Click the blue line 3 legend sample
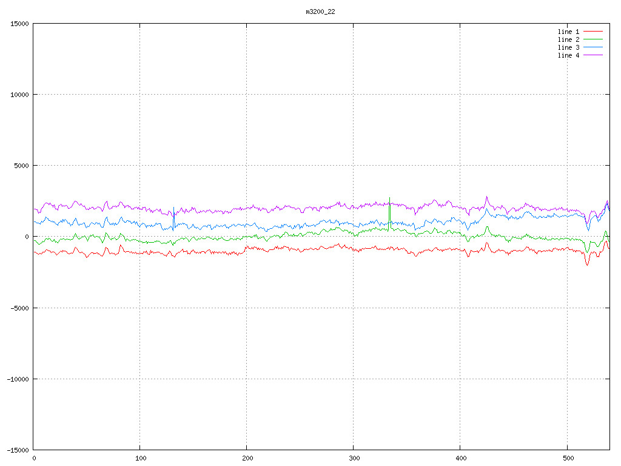The width and height of the screenshot is (621, 466). coord(593,47)
